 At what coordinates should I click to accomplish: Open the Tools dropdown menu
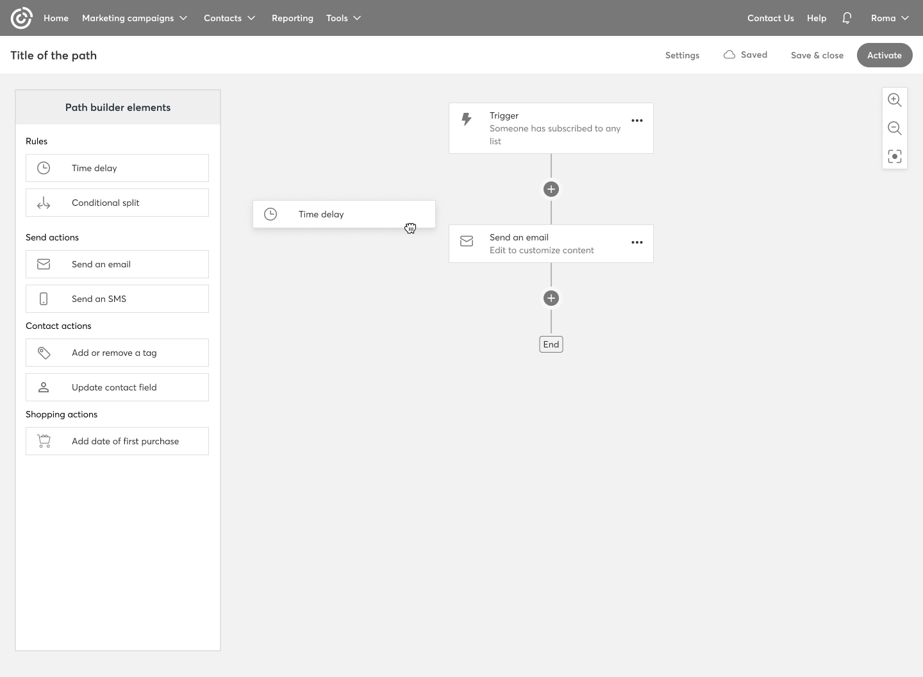(x=344, y=18)
